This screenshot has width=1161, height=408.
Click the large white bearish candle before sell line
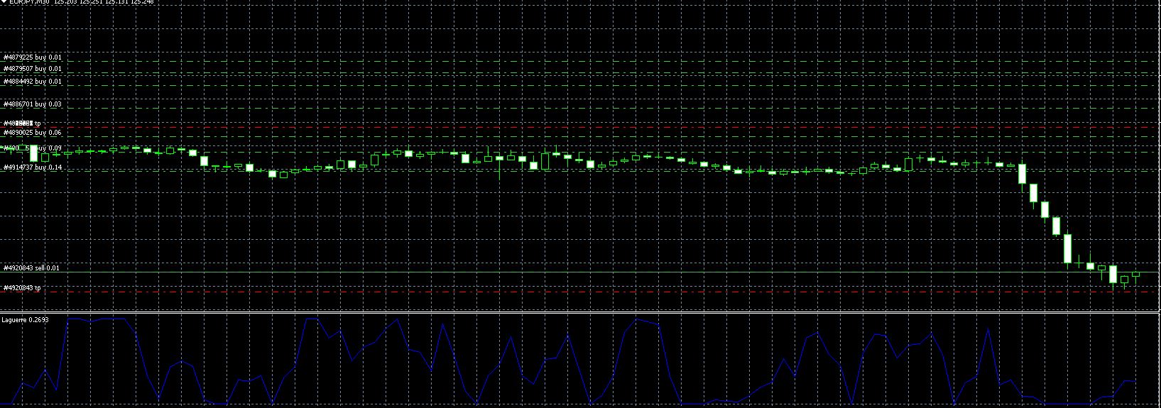pos(1067,249)
